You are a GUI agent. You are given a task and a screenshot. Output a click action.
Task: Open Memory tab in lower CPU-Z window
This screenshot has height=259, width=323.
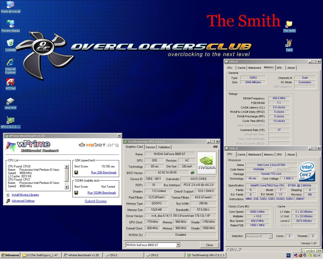click(268, 155)
